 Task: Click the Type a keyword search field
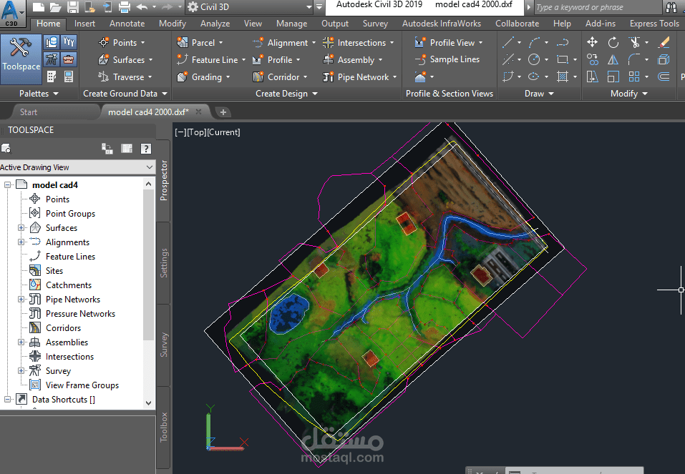tap(597, 7)
